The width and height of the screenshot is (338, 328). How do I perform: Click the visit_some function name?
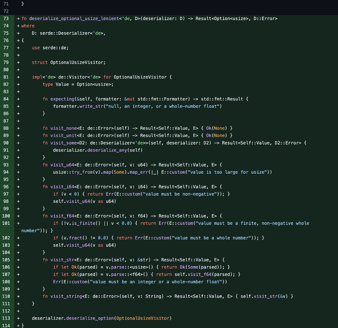[64, 143]
